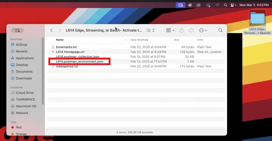272x141 pixels.
Task: Click the L614 Edge folder on desktop
Action: point(257,18)
